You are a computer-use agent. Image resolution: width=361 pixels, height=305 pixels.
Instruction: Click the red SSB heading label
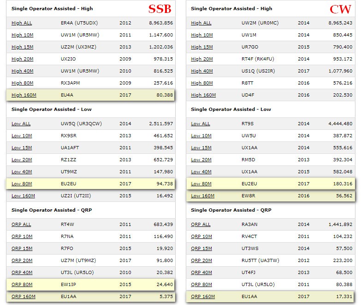tap(160, 9)
